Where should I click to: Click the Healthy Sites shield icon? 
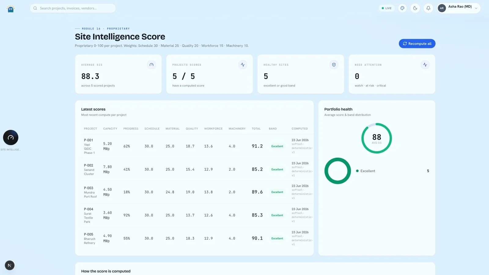click(x=334, y=65)
